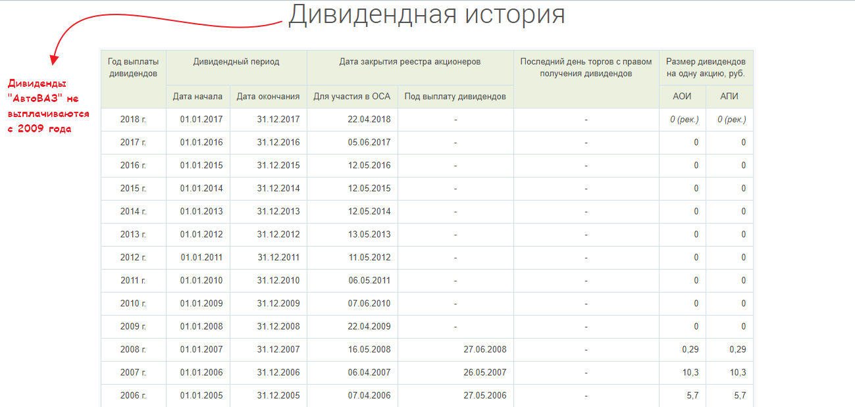
Task: Click the АОИ value '0 (рек.)' for 2018
Action: pos(684,120)
